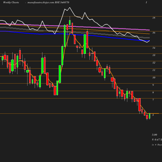Viewport: 162px width, 162px height.
Task: Click price axis label 11
Action: click(154, 70)
